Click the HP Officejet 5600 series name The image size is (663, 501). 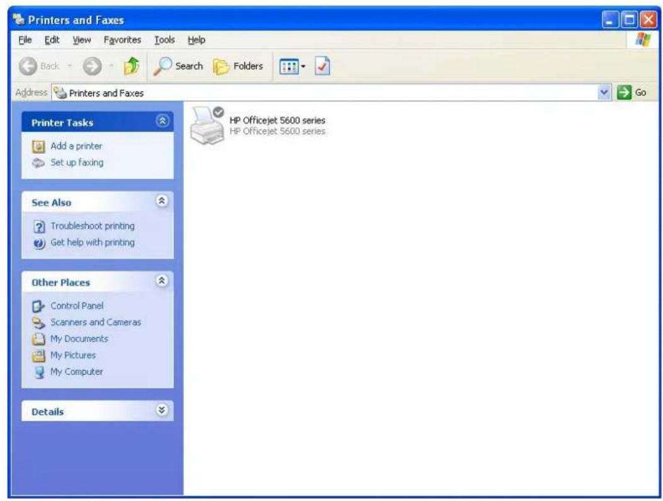[x=278, y=120]
